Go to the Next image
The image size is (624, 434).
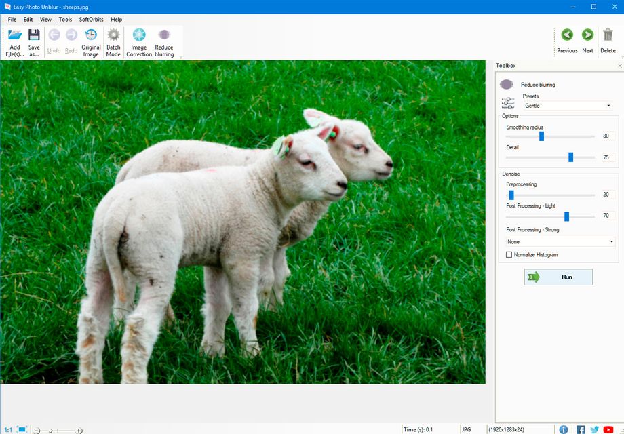587,40
